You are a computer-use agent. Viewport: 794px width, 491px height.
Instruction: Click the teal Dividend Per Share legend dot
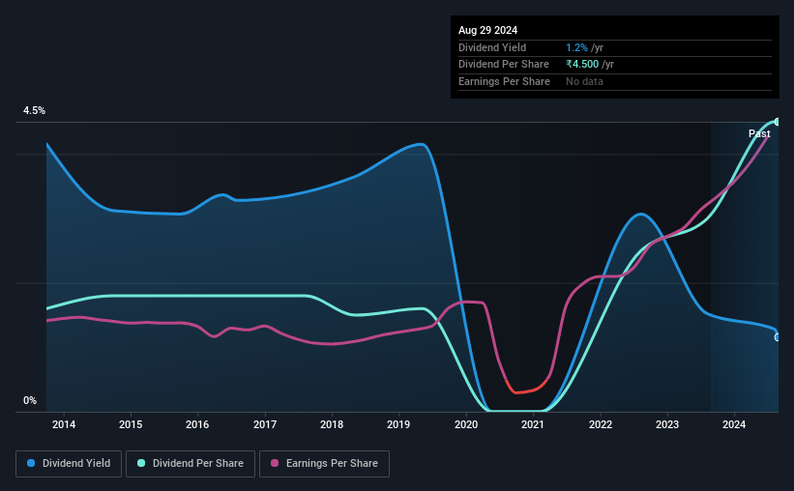coord(141,463)
